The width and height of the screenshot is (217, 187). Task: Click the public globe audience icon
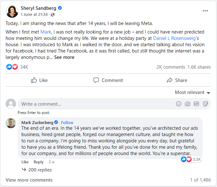coord(53,15)
